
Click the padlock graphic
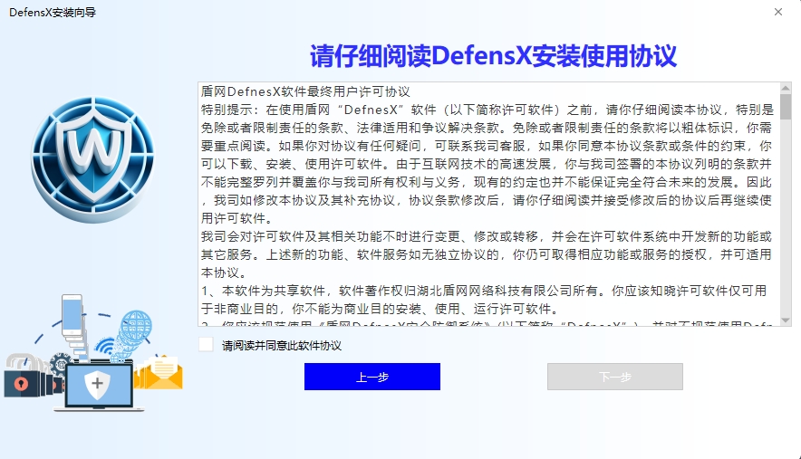pos(22,377)
